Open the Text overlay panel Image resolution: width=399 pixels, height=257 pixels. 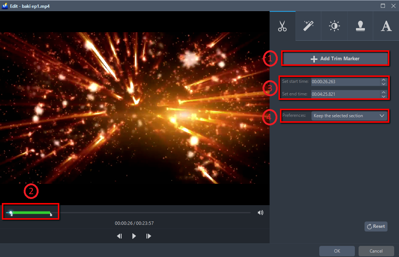coord(386,26)
